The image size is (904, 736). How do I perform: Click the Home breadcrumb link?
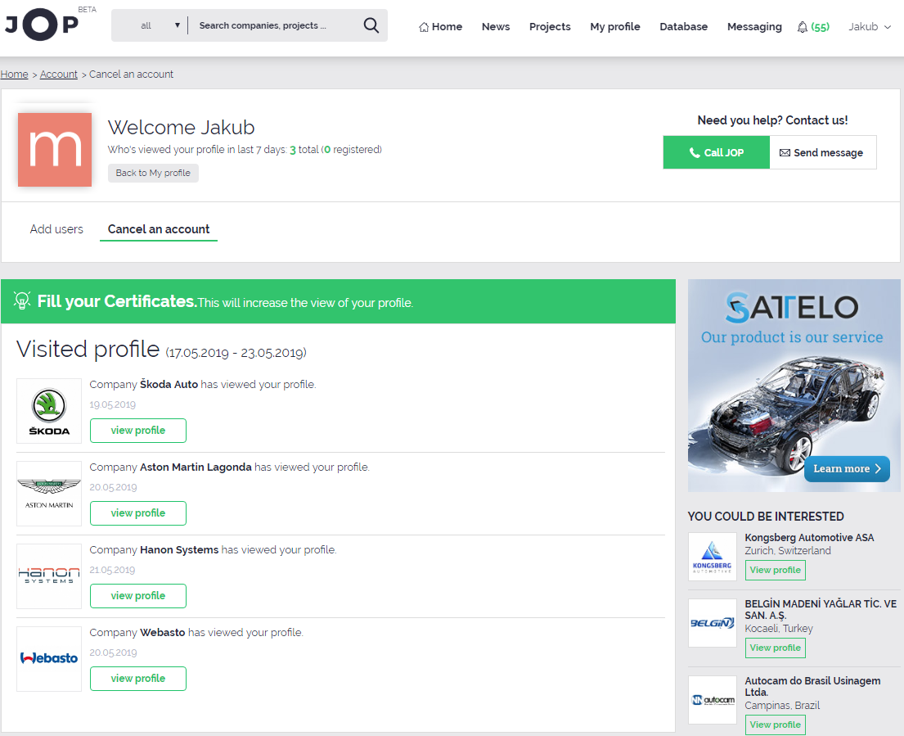pos(15,74)
